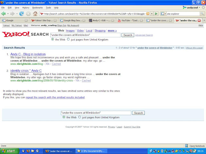Image resolution: width=206 pixels, height=154 pixels.
Task: Select bottom 'just pages from United Kingdom' radio
Action: pos(80,117)
